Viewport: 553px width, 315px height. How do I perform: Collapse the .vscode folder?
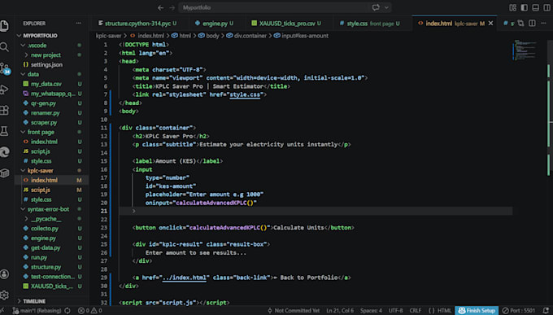(23, 46)
